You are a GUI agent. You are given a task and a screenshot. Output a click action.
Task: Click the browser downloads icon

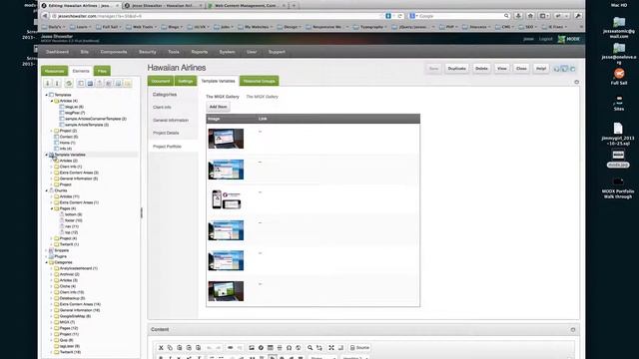tap(518, 16)
